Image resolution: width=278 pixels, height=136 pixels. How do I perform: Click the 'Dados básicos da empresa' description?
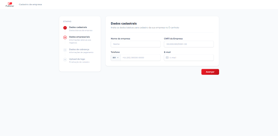[x=81, y=30]
